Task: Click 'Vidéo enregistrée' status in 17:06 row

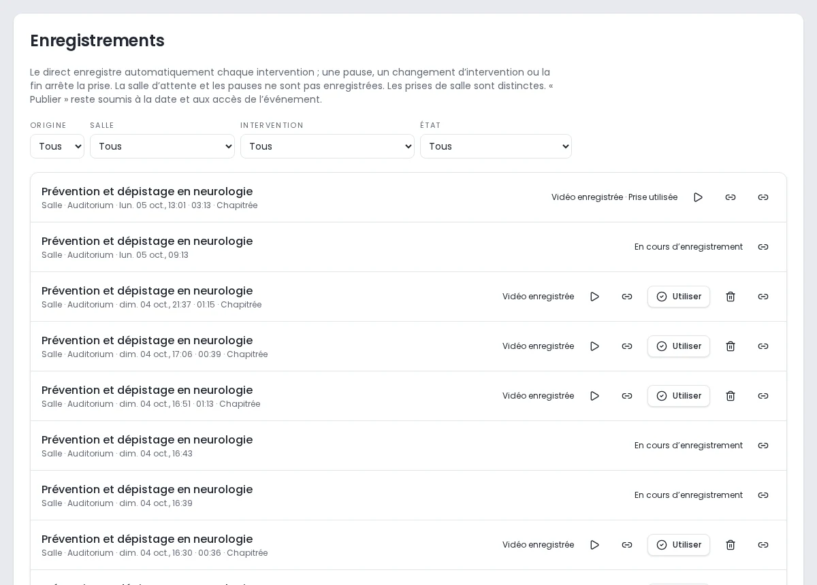Action: coord(538,346)
